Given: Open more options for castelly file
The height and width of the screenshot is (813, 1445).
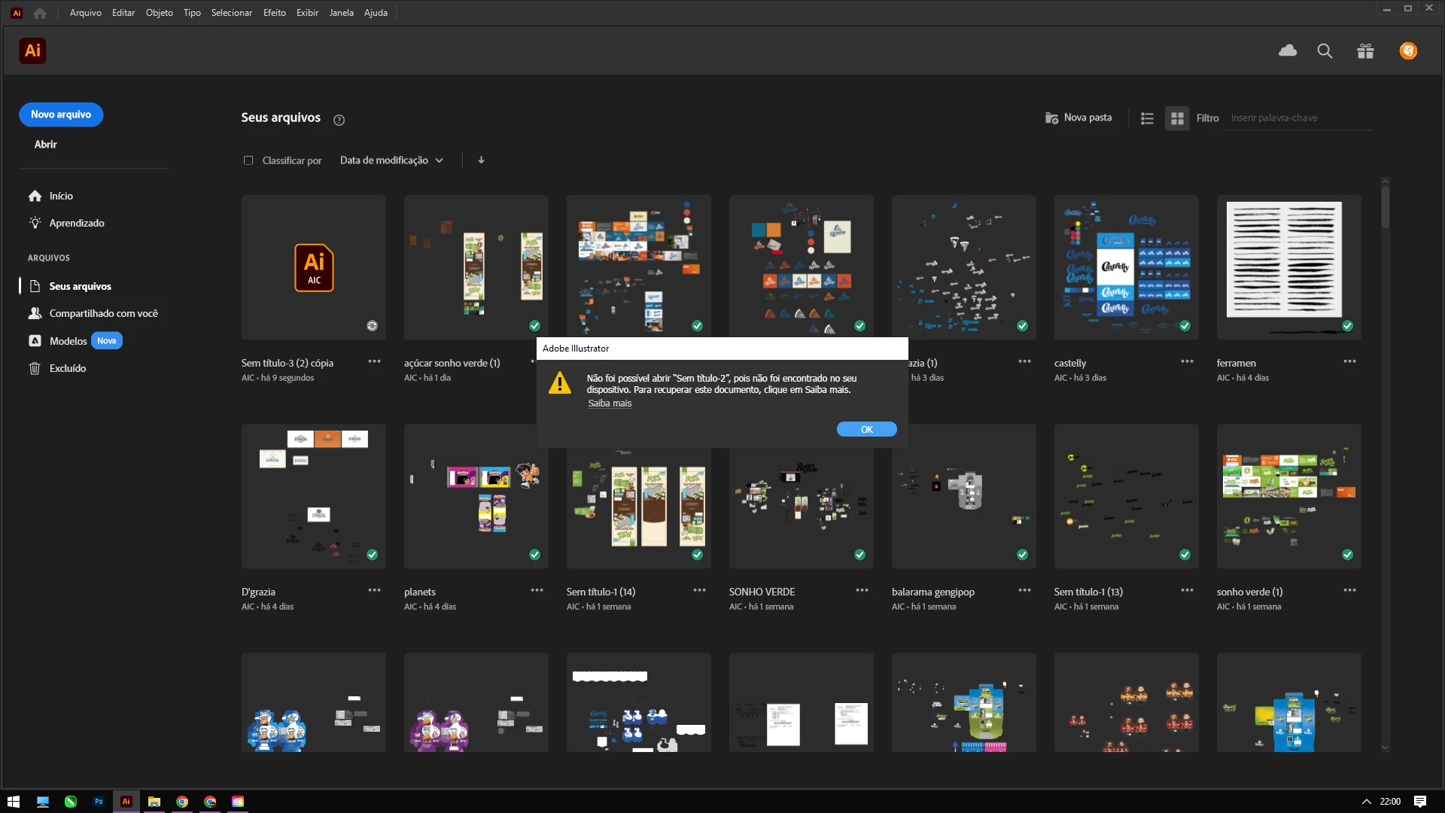Looking at the screenshot, I should (1187, 362).
